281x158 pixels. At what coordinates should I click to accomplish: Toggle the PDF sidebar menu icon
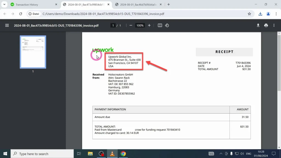click(7, 26)
